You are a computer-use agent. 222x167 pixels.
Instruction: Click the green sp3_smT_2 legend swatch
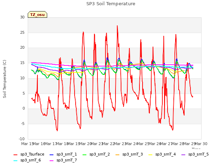click(x=85, y=154)
